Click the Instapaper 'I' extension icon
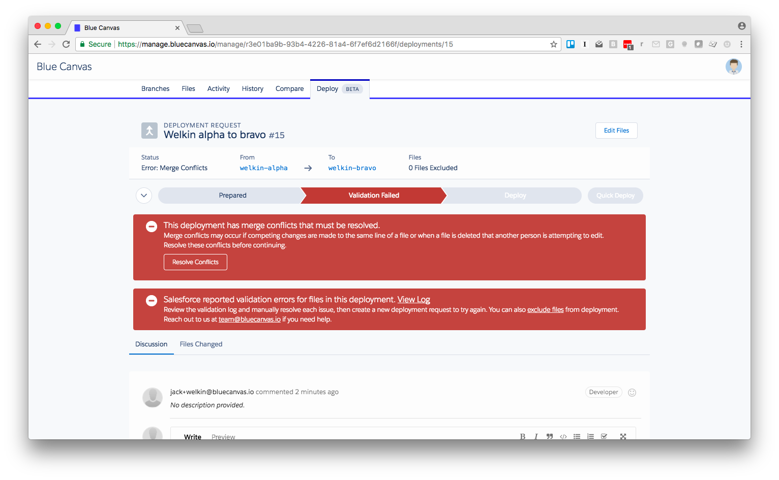This screenshot has height=480, width=779. (x=585, y=44)
